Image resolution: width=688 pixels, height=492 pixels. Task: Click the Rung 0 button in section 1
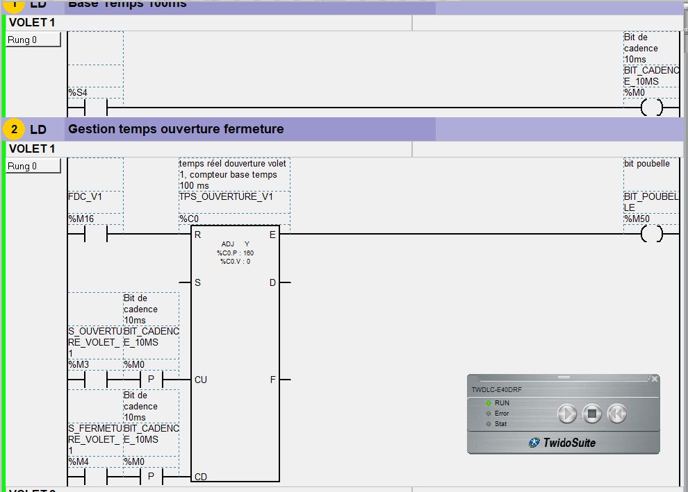pyautogui.click(x=33, y=40)
